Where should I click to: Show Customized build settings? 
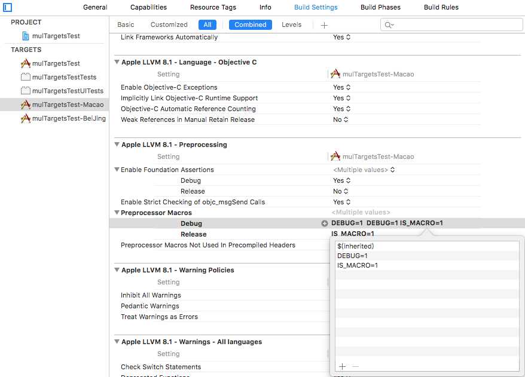click(x=169, y=24)
